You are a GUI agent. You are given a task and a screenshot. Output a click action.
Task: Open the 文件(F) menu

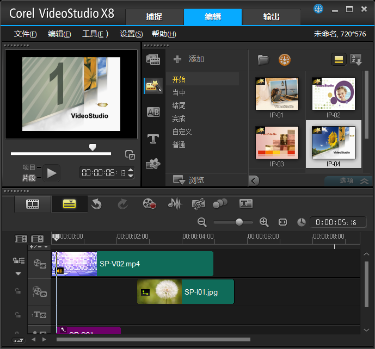coord(26,34)
